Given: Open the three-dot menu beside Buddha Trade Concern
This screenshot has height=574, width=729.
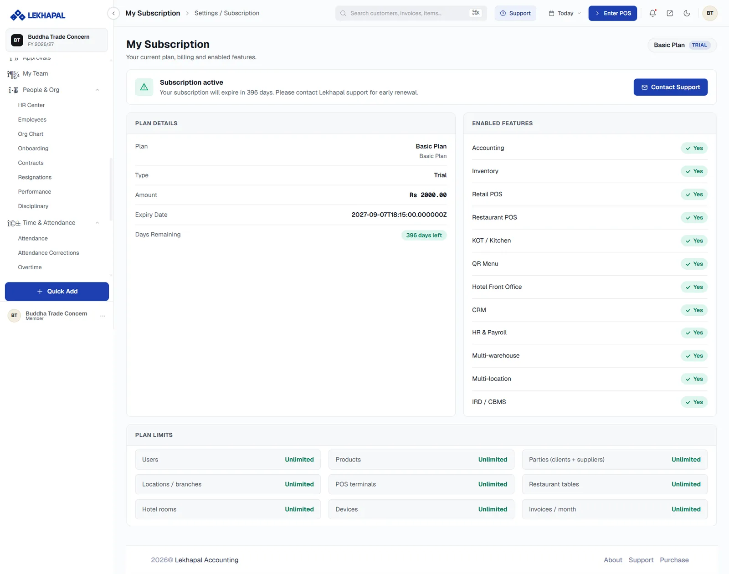Looking at the screenshot, I should click(x=103, y=316).
